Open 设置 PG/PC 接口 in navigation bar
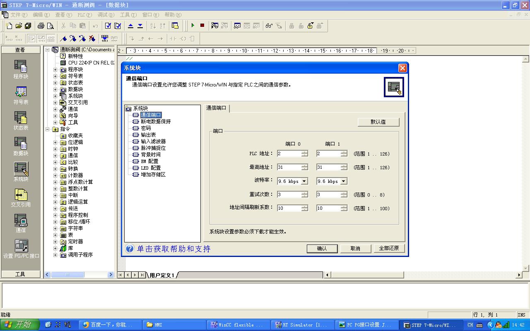The height and width of the screenshot is (331, 530). [21, 249]
